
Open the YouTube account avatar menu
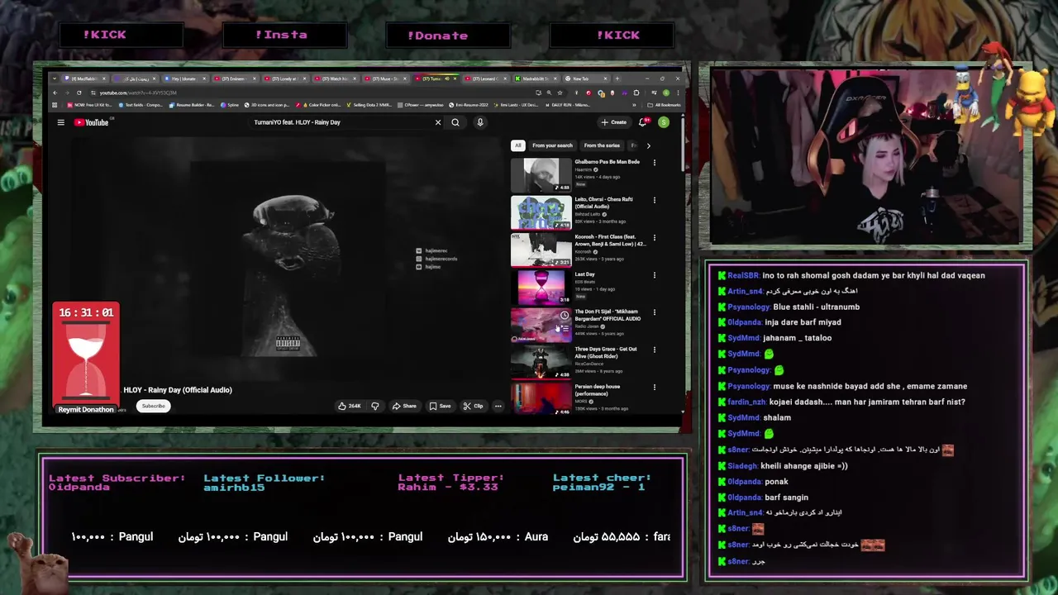coord(664,122)
